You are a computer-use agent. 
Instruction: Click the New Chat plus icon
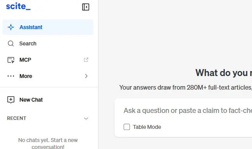click(11, 100)
